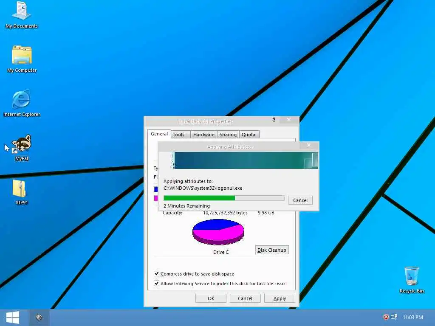Open the Windows Start button

(12, 318)
